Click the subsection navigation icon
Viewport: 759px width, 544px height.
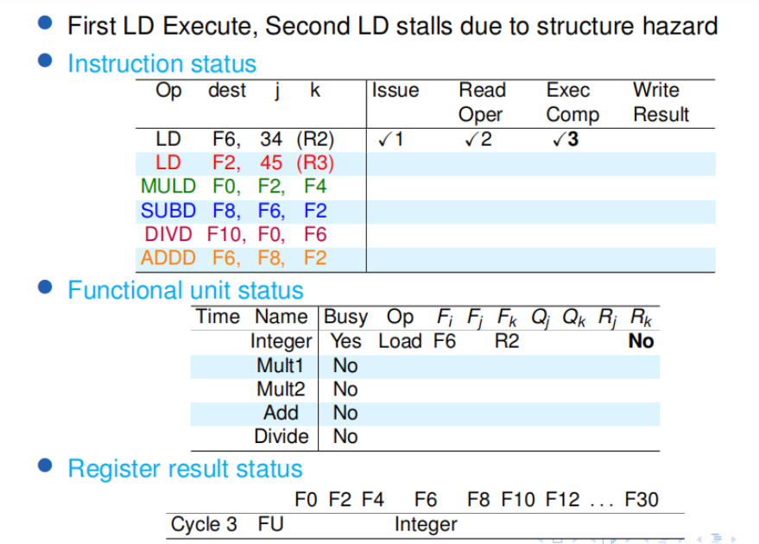[x=662, y=540]
